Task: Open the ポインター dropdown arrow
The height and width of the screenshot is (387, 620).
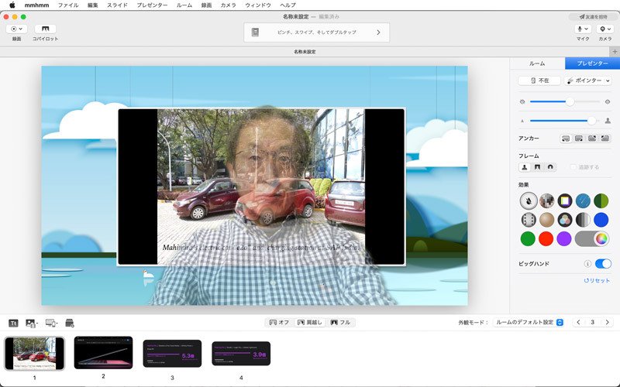Action: (x=608, y=80)
